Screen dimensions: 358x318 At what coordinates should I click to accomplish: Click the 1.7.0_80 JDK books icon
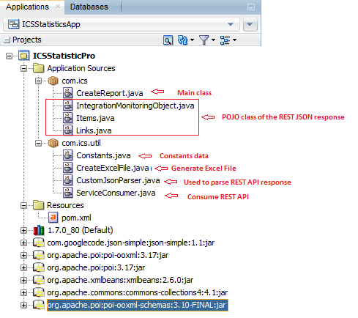(39, 230)
